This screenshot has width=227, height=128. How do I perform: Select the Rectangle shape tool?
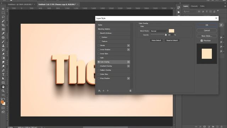pyautogui.click(x=3, y=83)
